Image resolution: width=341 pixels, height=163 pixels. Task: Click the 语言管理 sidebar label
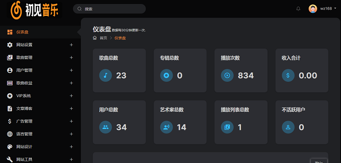24,134
